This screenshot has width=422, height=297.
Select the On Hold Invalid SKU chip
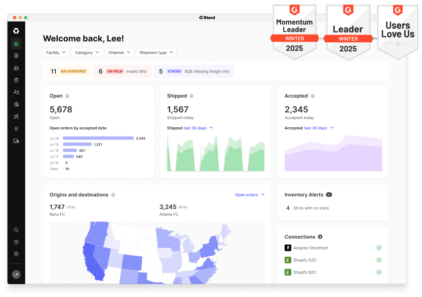tap(122, 72)
